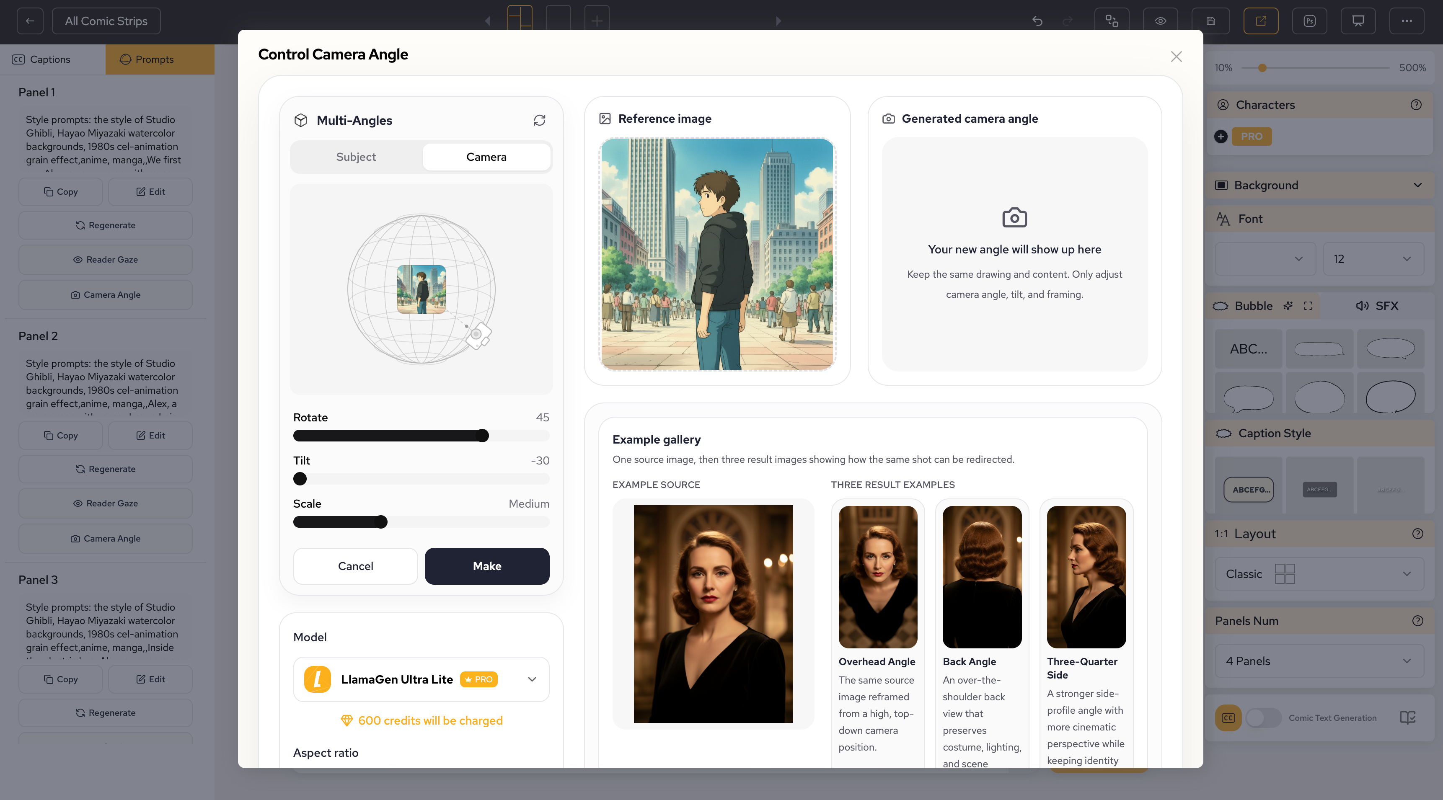Click the reset icon beside Multi-Angles
Screen dimensions: 1443x800
[539, 120]
